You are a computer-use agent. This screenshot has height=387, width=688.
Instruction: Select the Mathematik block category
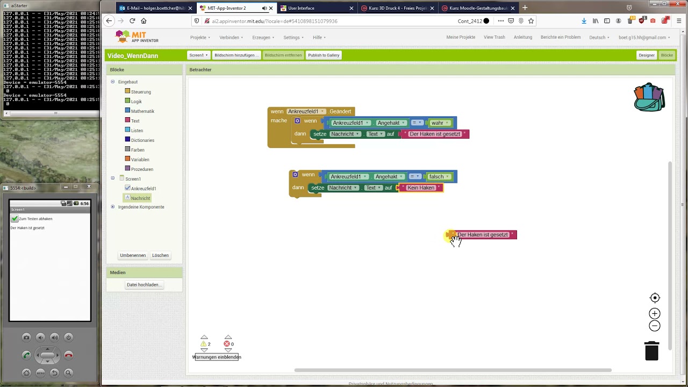142,111
